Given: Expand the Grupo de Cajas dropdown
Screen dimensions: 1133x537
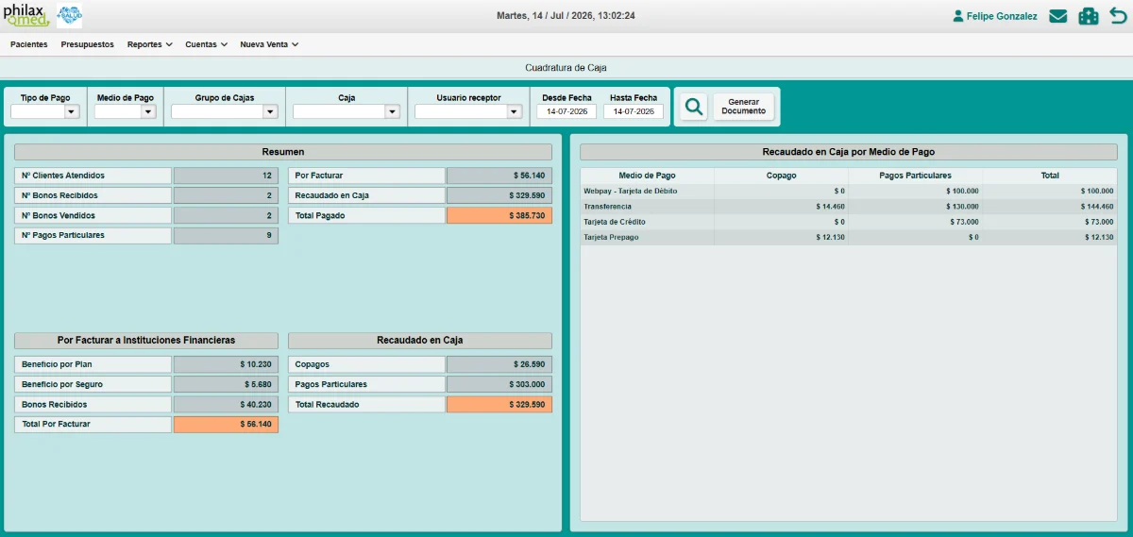Looking at the screenshot, I should tap(225, 111).
